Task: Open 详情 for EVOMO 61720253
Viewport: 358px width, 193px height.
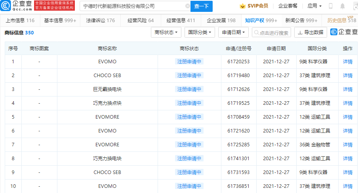Action: pos(347,62)
